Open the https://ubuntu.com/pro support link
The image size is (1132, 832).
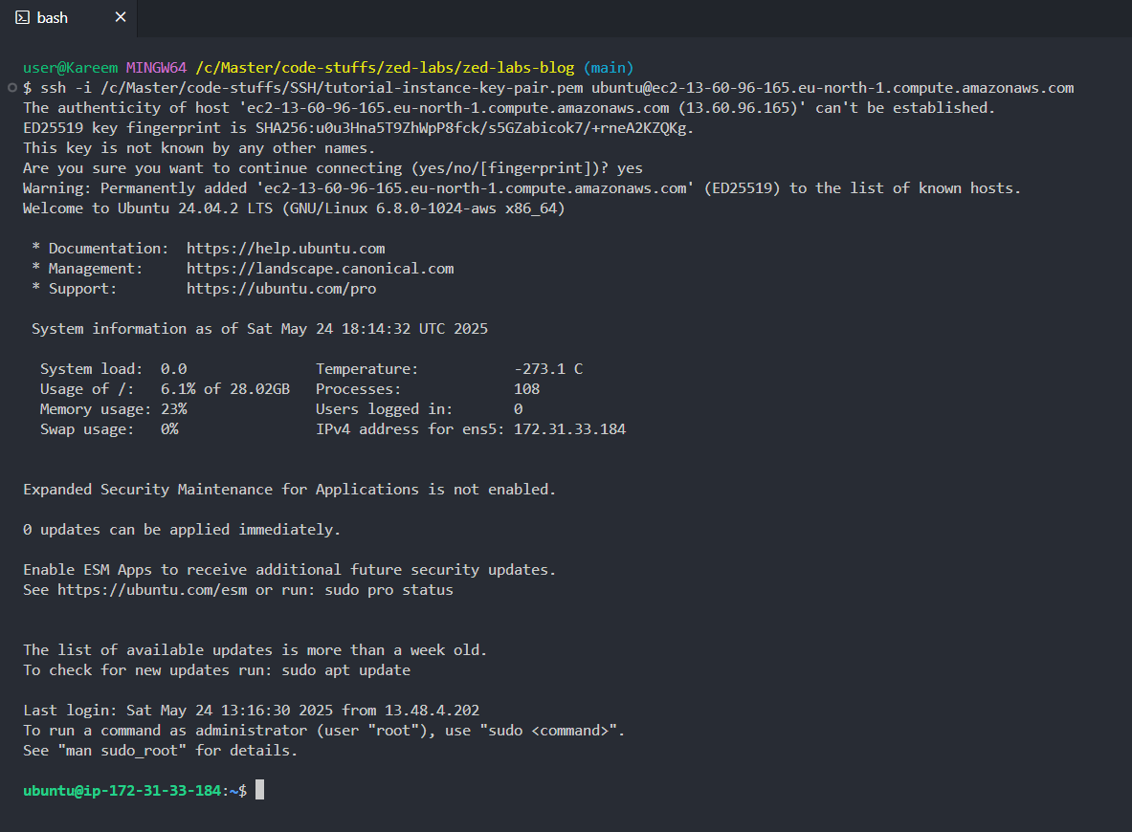tap(281, 289)
